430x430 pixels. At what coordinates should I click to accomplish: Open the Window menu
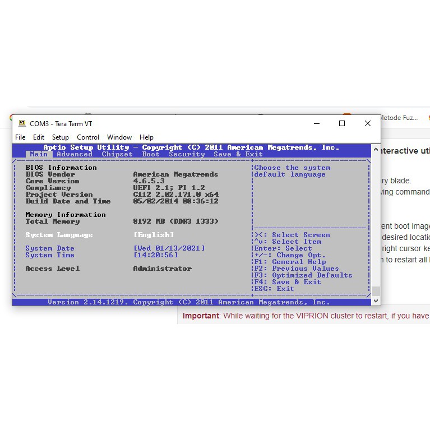(119, 137)
